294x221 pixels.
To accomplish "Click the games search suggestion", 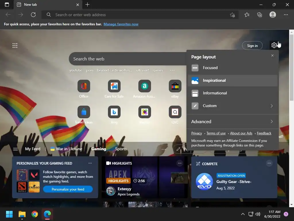I will (x=158, y=70).
